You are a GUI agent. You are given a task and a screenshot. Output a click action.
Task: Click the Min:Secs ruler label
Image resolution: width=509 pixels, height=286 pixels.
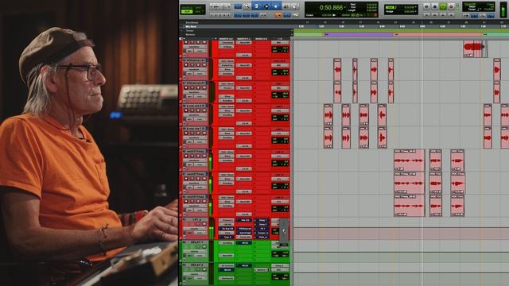click(191, 26)
